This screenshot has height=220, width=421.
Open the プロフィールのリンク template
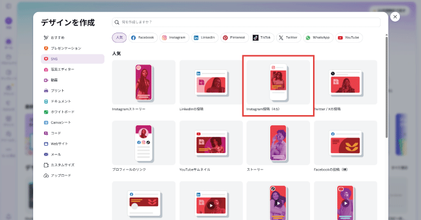[144, 146]
